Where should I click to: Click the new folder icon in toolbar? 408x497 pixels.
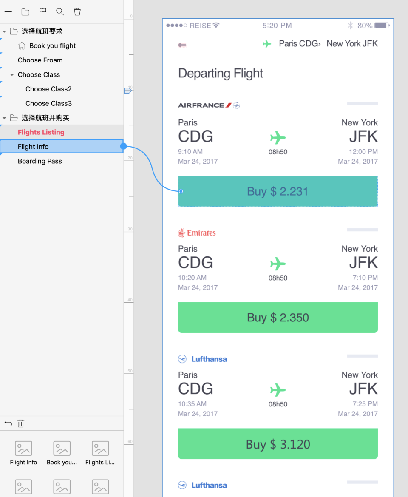25,12
